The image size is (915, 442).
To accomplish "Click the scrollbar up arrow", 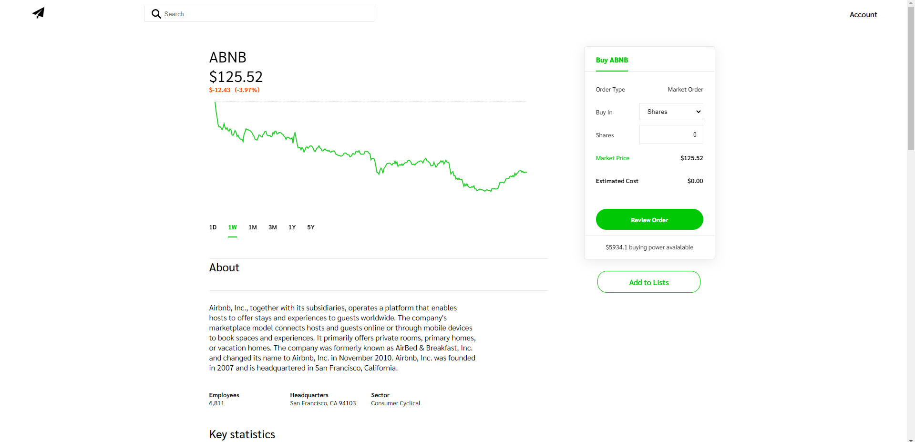I will tap(910, 2).
